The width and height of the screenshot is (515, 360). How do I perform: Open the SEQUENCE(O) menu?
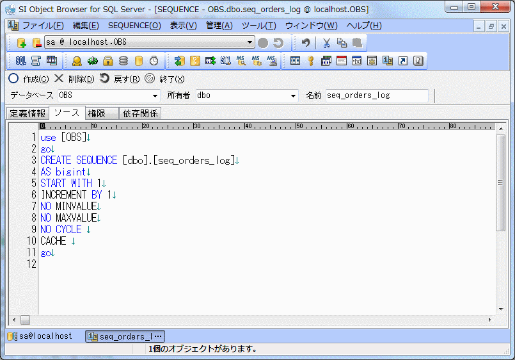134,26
